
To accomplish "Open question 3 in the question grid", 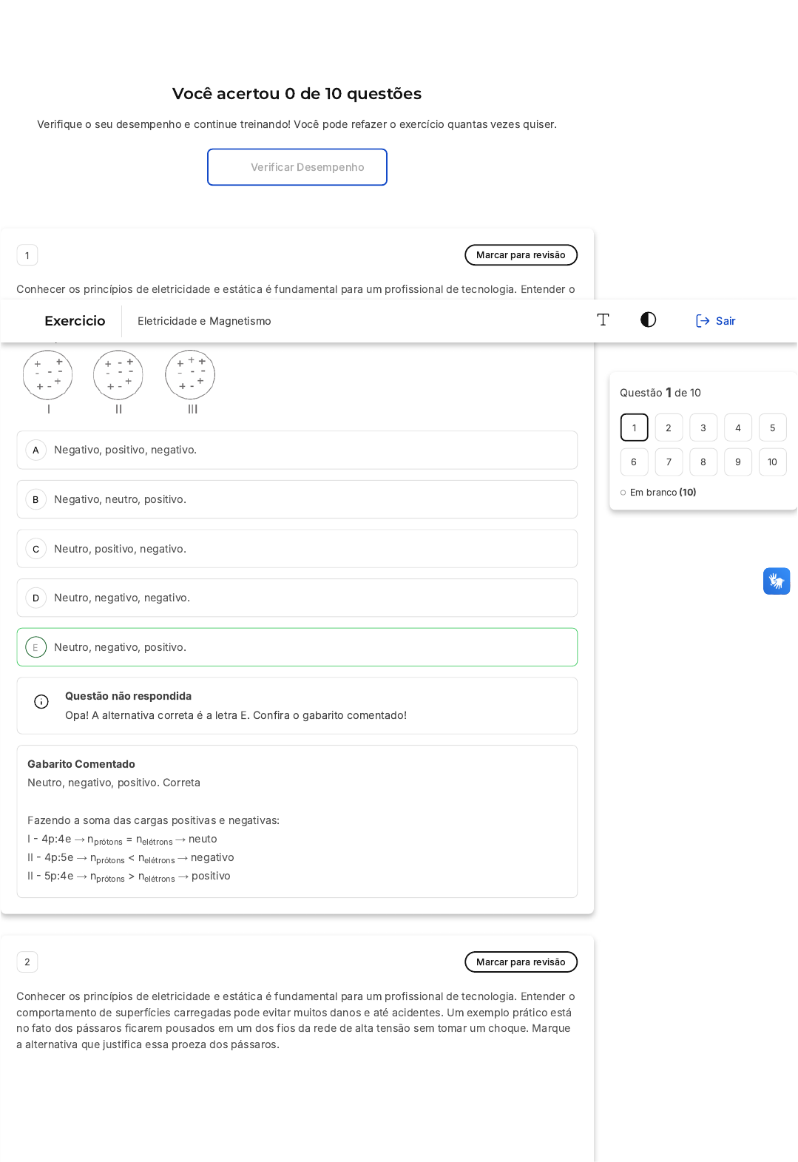I will click(x=703, y=428).
